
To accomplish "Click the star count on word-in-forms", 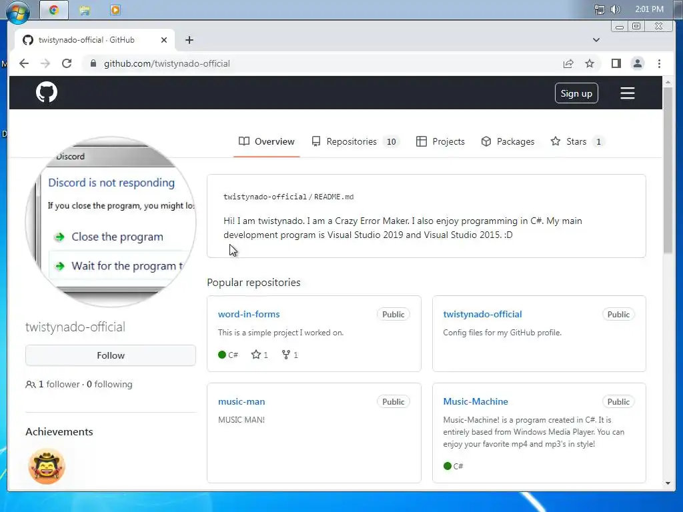I will pyautogui.click(x=259, y=355).
